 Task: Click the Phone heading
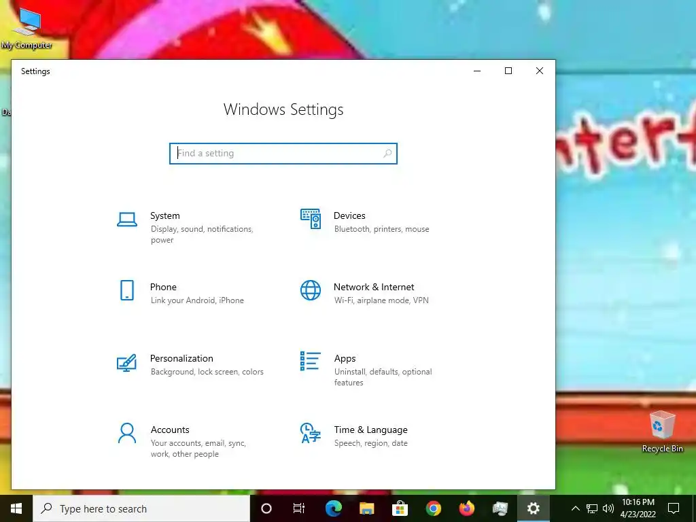(163, 288)
